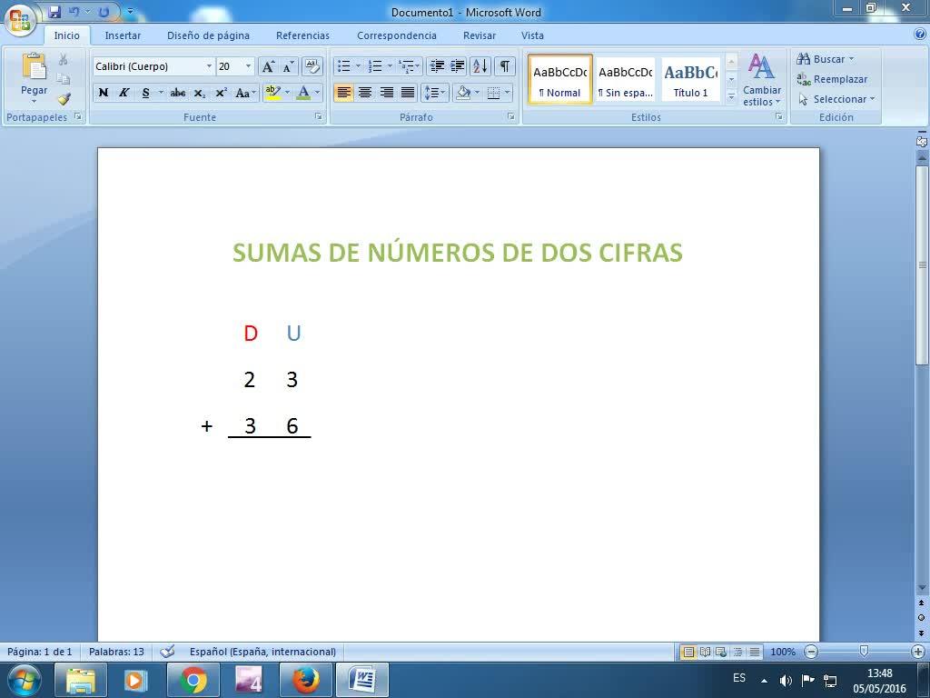Click the Increase Font Size icon
Viewport: 930px width, 698px height.
click(268, 66)
